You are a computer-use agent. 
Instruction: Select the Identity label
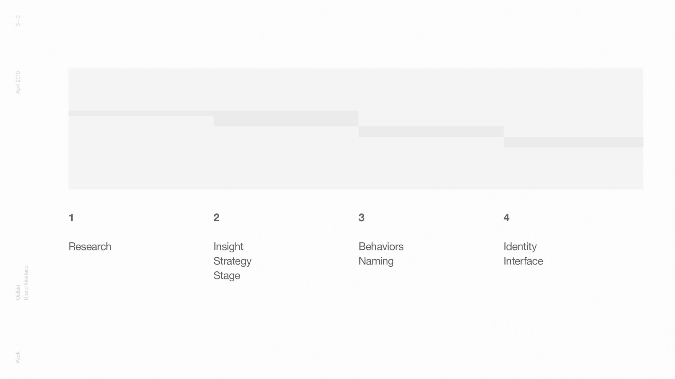520,246
